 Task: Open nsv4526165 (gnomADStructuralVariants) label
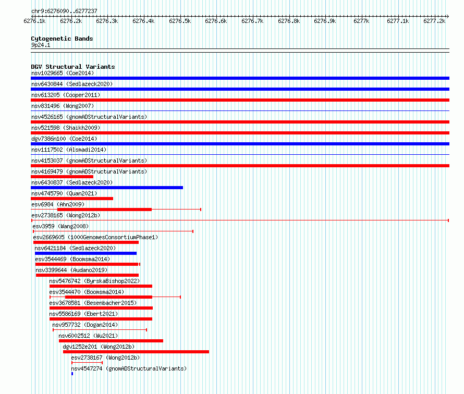[89, 117]
